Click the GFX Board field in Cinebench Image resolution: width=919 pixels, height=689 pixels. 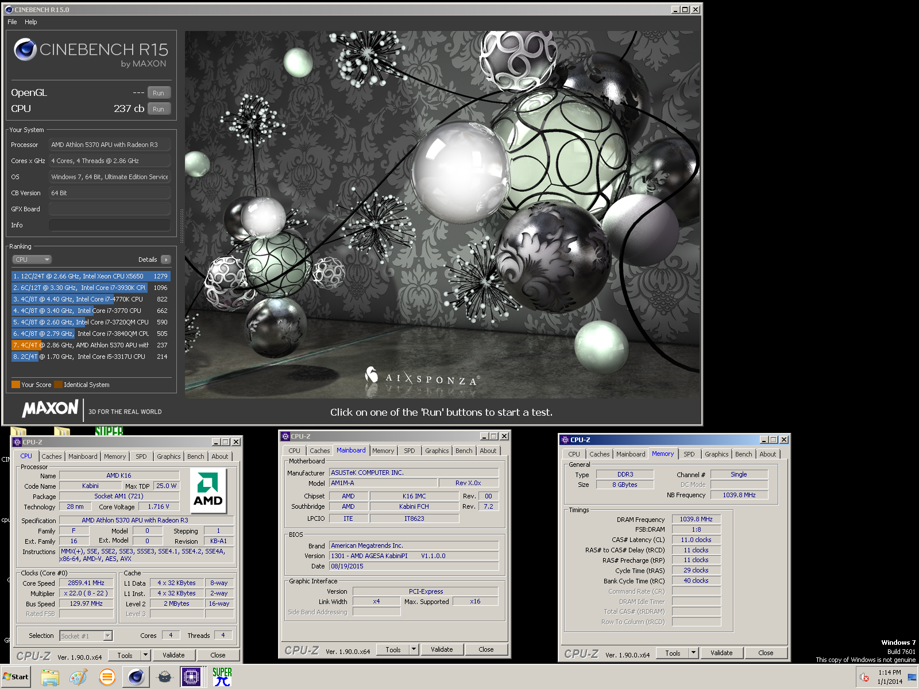[x=110, y=209]
